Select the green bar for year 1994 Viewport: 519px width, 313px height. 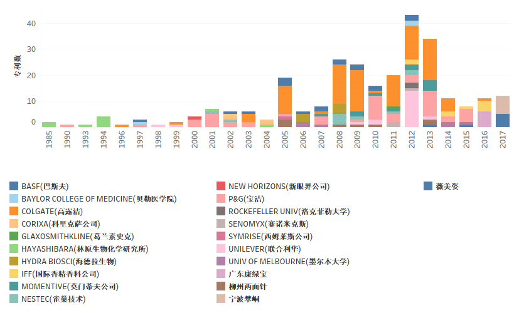point(104,121)
